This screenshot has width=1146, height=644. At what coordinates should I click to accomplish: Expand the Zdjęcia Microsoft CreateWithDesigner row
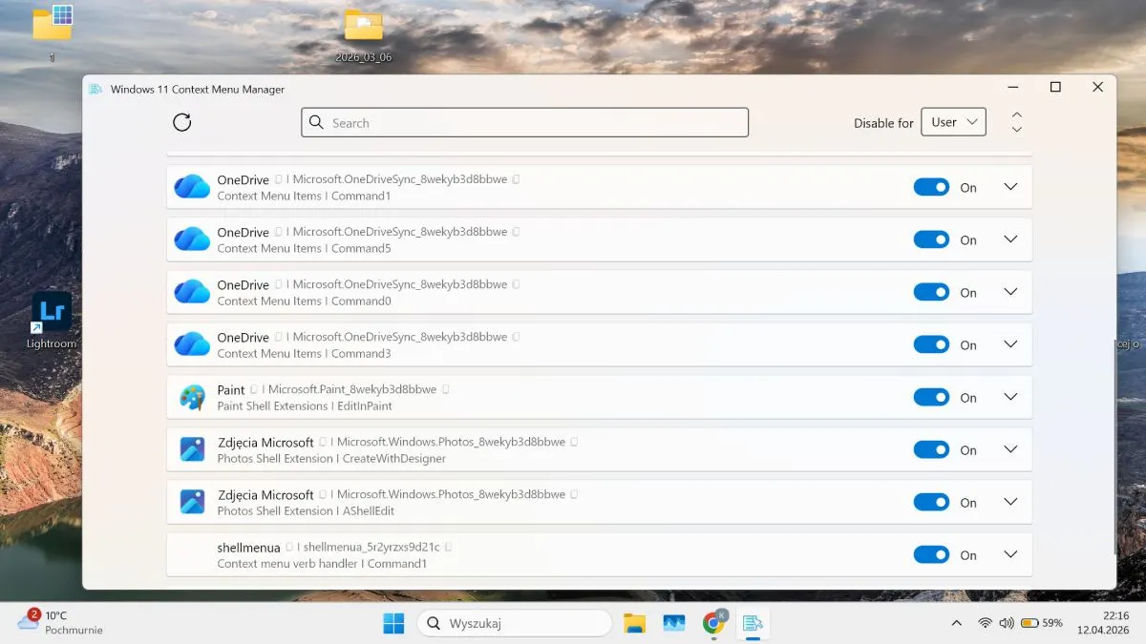point(1011,449)
